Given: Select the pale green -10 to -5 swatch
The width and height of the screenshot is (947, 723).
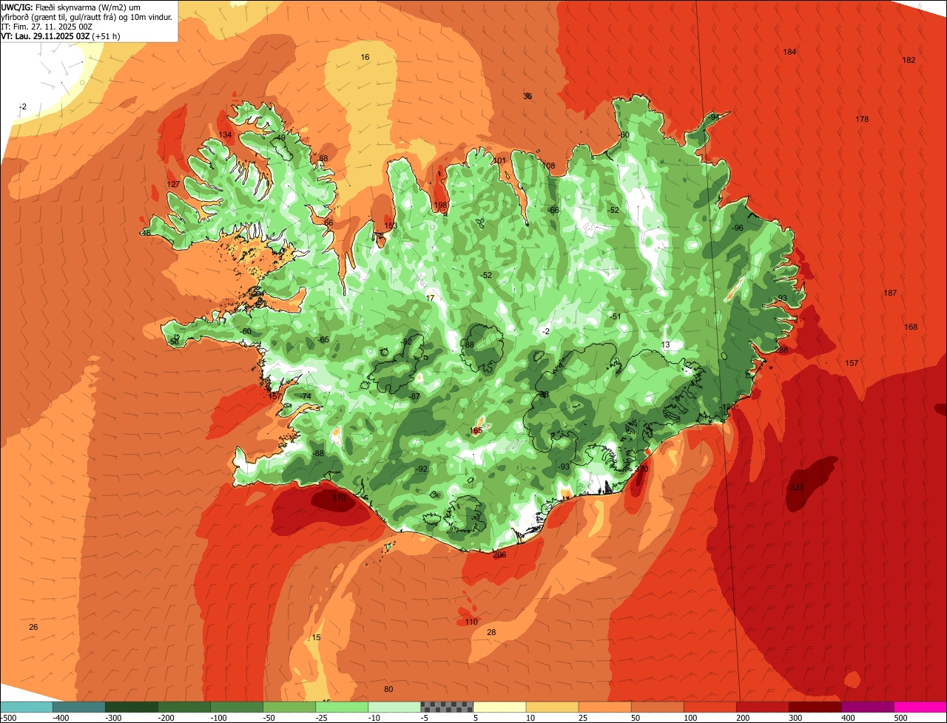Looking at the screenshot, I should [x=394, y=707].
